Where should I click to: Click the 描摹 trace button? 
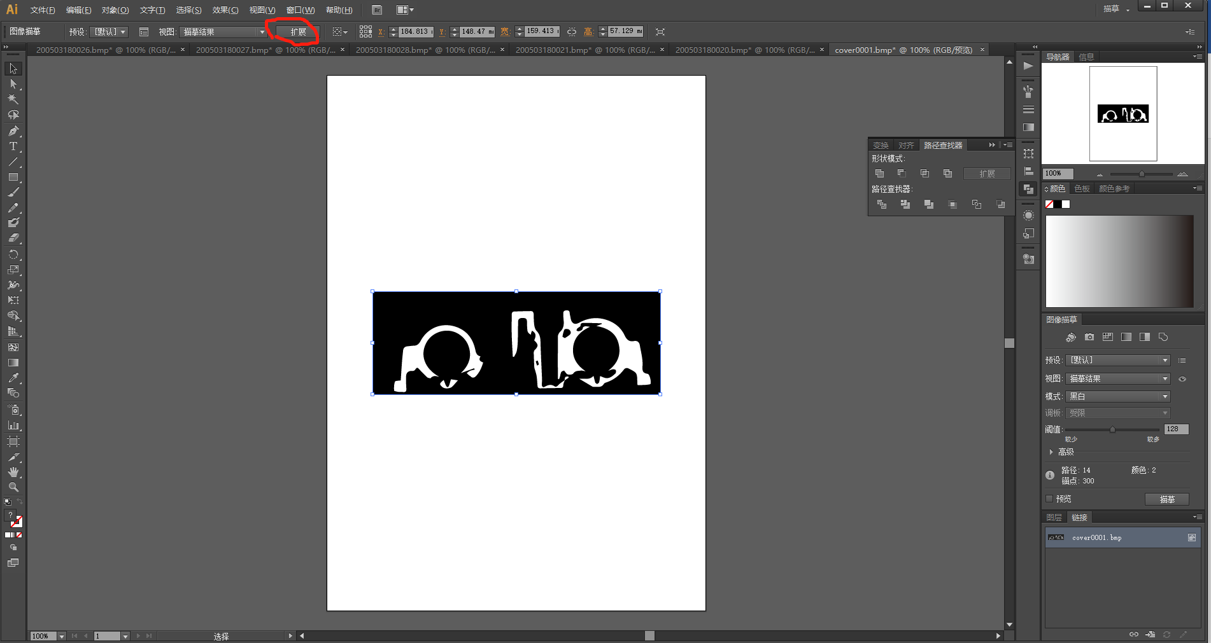(x=1167, y=499)
